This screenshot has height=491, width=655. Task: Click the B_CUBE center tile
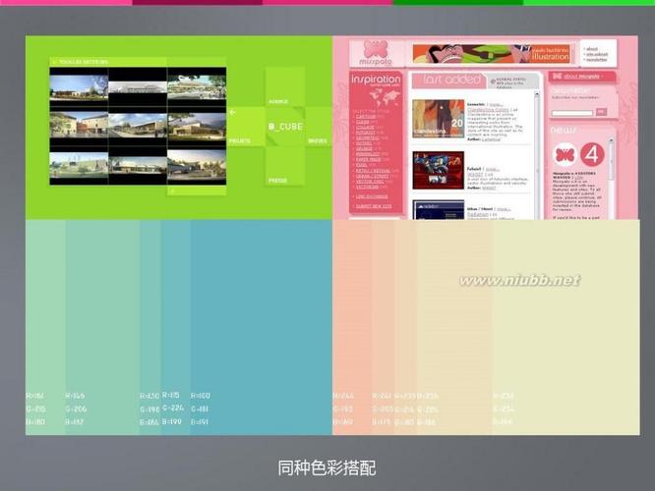[x=285, y=127]
